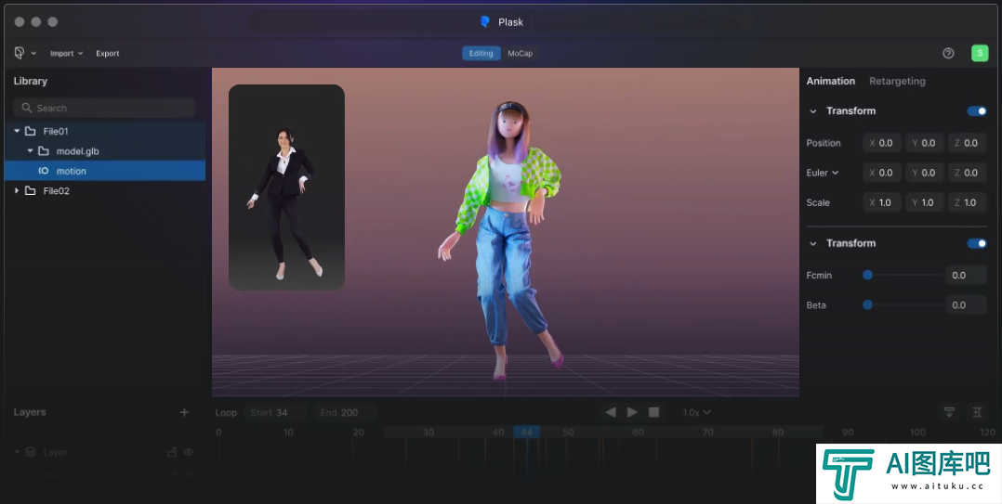The height and width of the screenshot is (504, 1002).
Task: Toggle lock on the Layer row
Action: point(172,452)
